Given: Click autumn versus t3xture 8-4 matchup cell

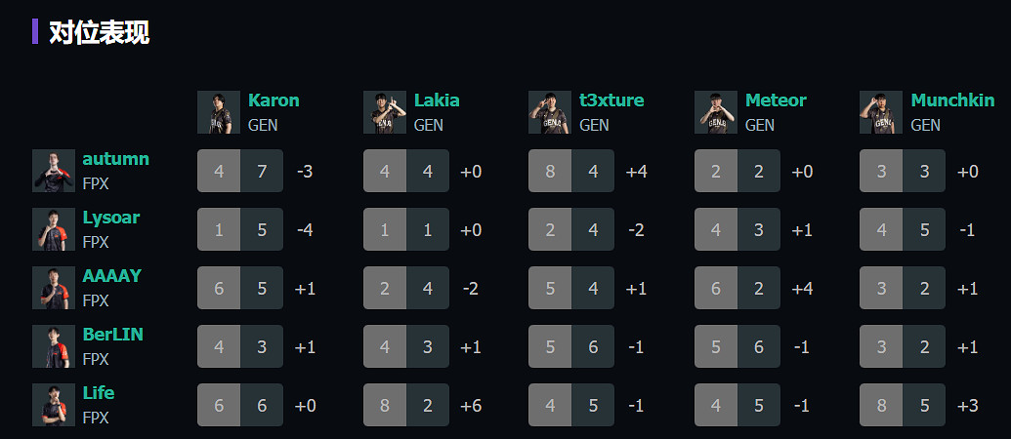Looking at the screenshot, I should click(x=570, y=171).
